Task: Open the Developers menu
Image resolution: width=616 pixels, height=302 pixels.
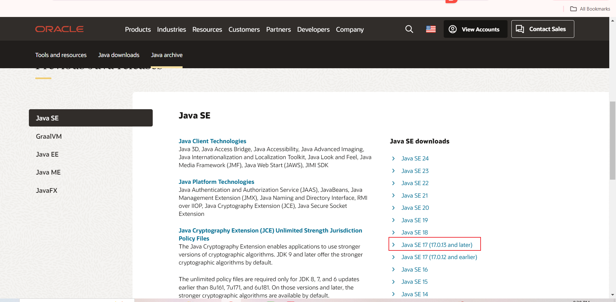Action: pyautogui.click(x=313, y=29)
